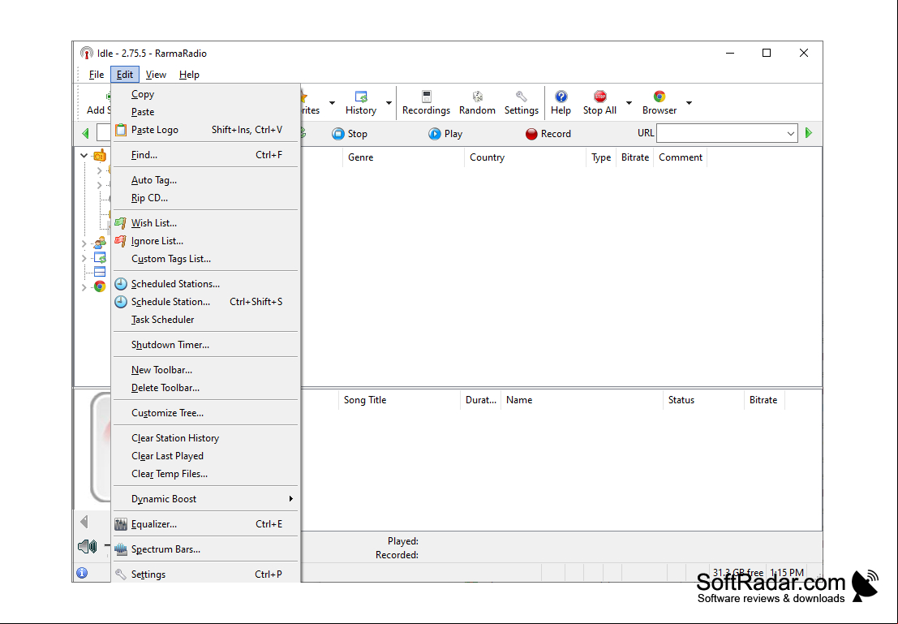Screen dimensions: 898x624
Task: Expand the users tree node
Action: click(84, 243)
